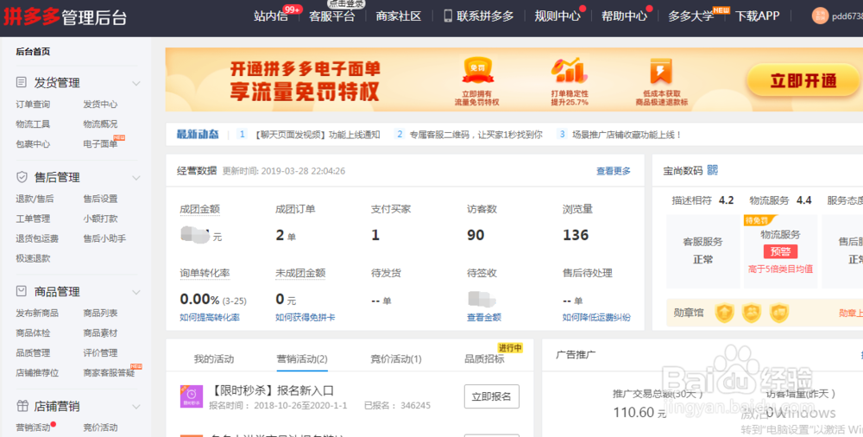Open 竞价活动 in sidebar
Viewport: 863px width, 437px height.
[x=100, y=427]
